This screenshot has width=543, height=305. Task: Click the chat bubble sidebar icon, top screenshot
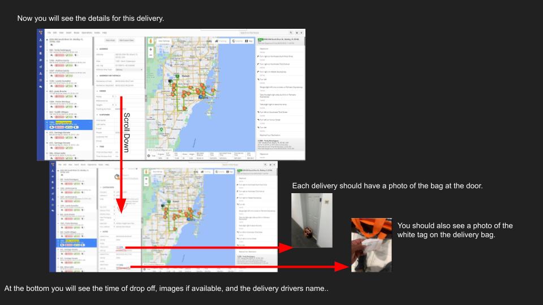pyautogui.click(x=41, y=87)
